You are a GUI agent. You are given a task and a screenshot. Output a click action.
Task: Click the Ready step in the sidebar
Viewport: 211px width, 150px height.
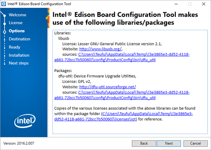pos(15,47)
